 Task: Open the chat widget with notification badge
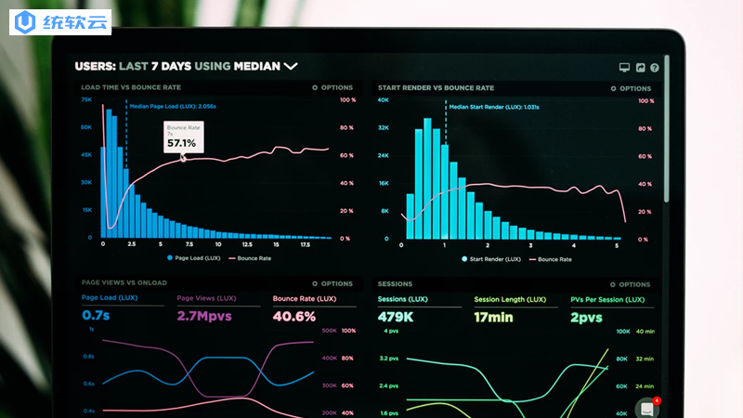point(647,408)
